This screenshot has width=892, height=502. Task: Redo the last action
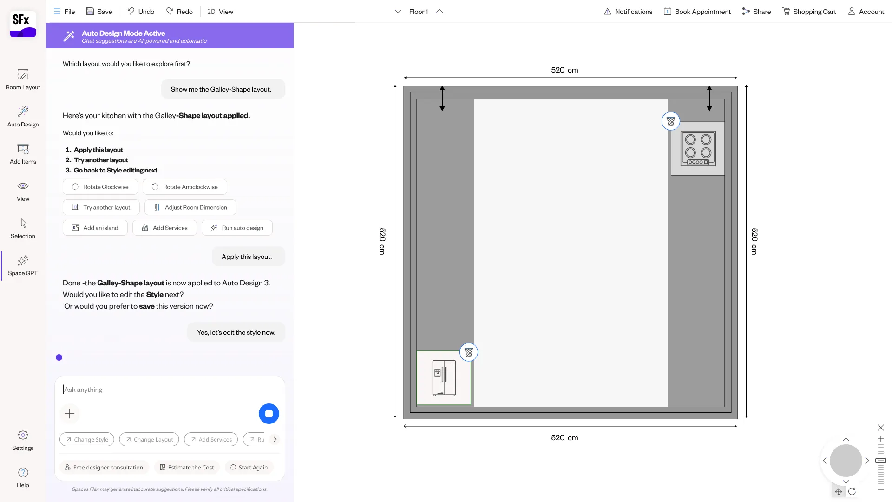(x=179, y=12)
